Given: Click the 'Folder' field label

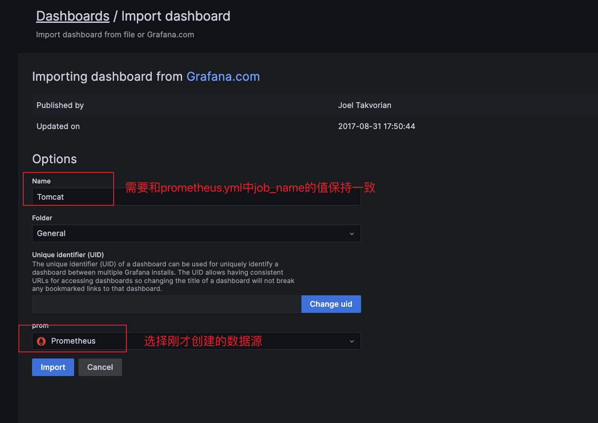Looking at the screenshot, I should (42, 218).
